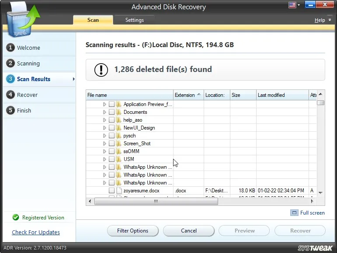Click the scroll down arrow of file list

(x=320, y=193)
